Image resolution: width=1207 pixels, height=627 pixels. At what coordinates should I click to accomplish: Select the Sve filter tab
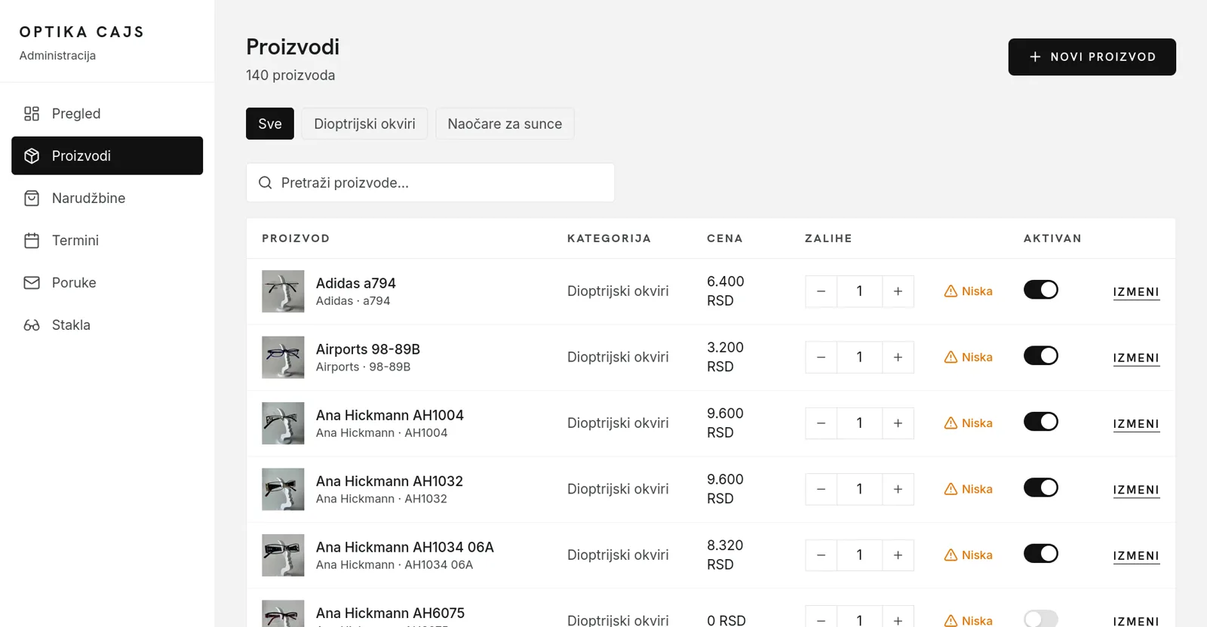270,124
